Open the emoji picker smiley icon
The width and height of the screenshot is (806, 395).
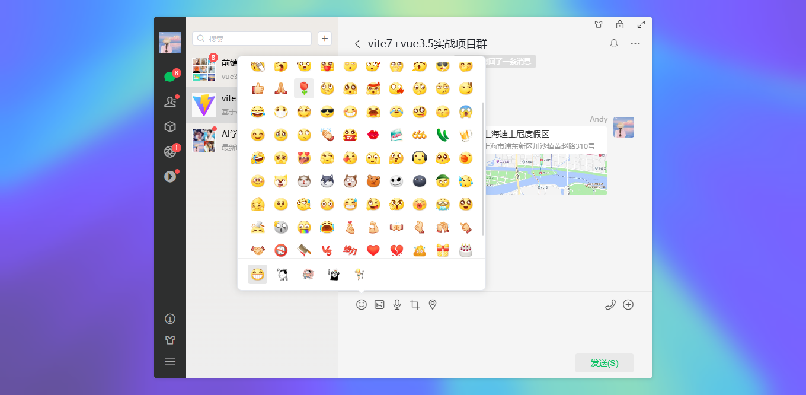pyautogui.click(x=362, y=304)
